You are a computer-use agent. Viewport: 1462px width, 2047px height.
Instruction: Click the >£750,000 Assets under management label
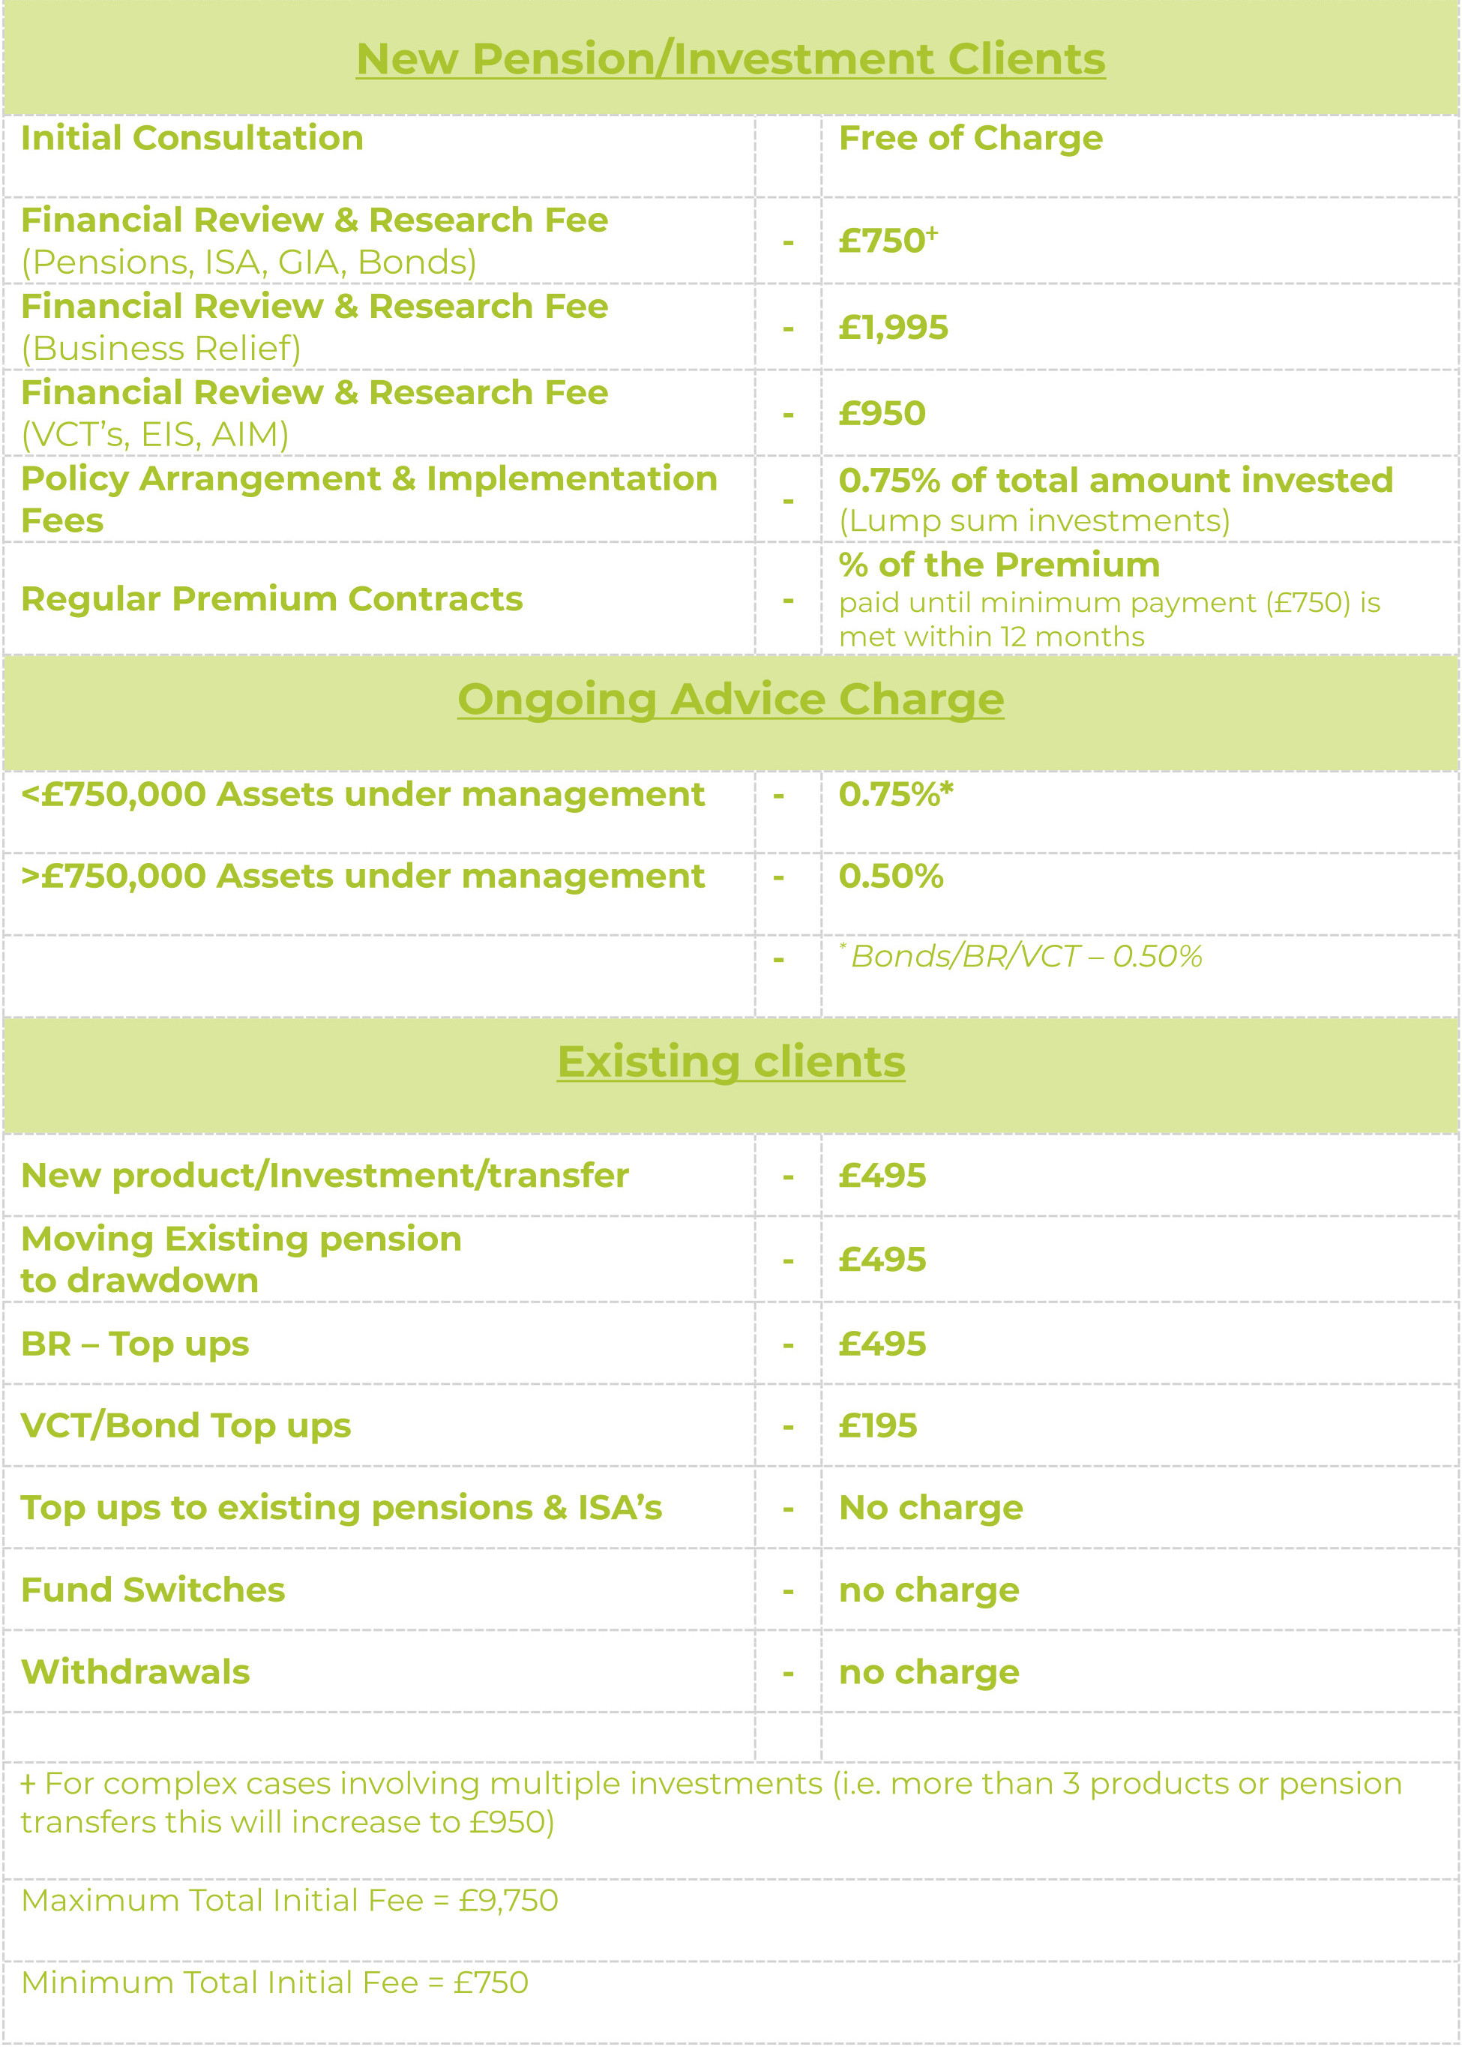tap(362, 876)
